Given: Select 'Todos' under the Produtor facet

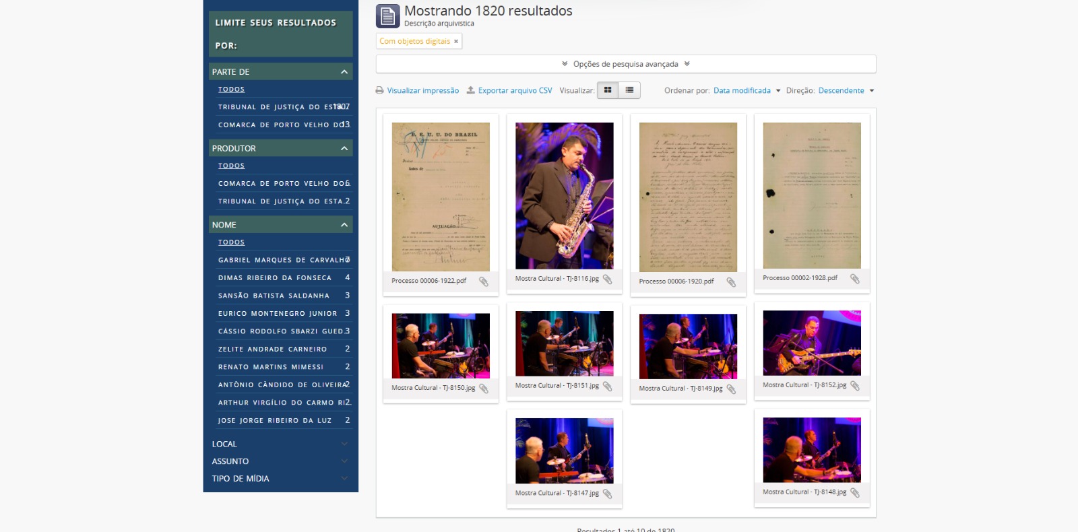Looking at the screenshot, I should (x=231, y=166).
